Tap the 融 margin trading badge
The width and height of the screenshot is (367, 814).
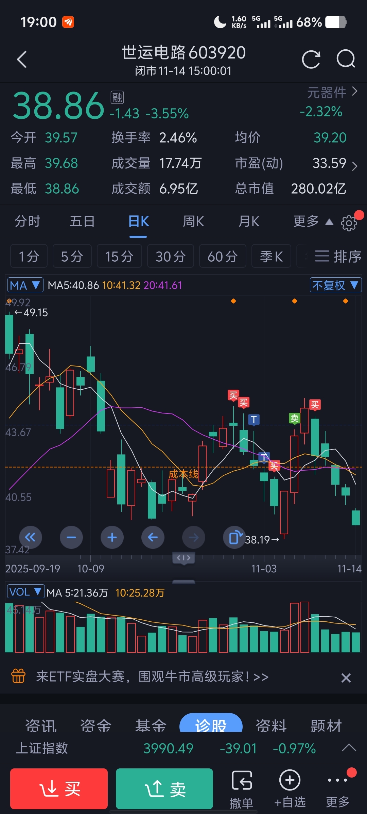pos(117,97)
